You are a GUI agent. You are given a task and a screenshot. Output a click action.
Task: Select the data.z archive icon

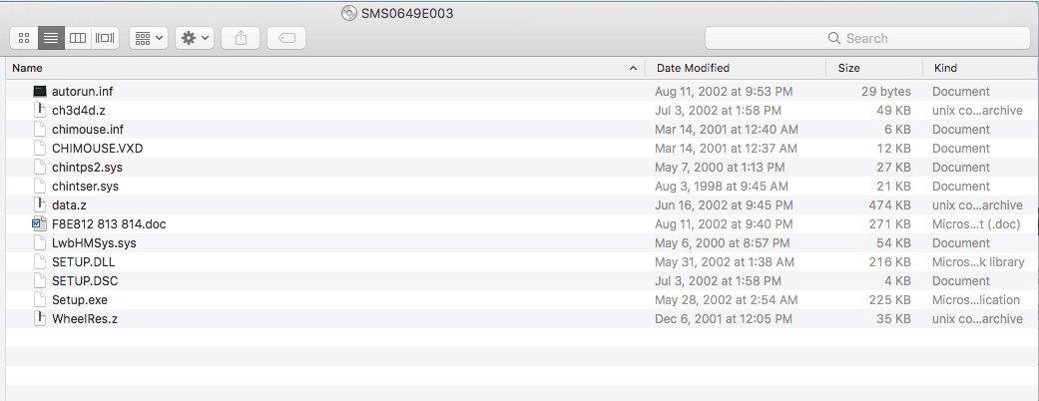click(40, 205)
